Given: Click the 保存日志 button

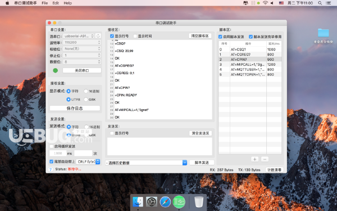Looking at the screenshot, I should 75,108.
